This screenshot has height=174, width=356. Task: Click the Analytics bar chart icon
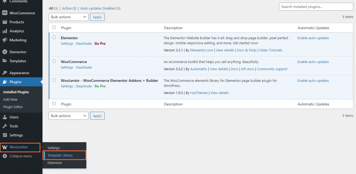pyautogui.click(x=5, y=31)
